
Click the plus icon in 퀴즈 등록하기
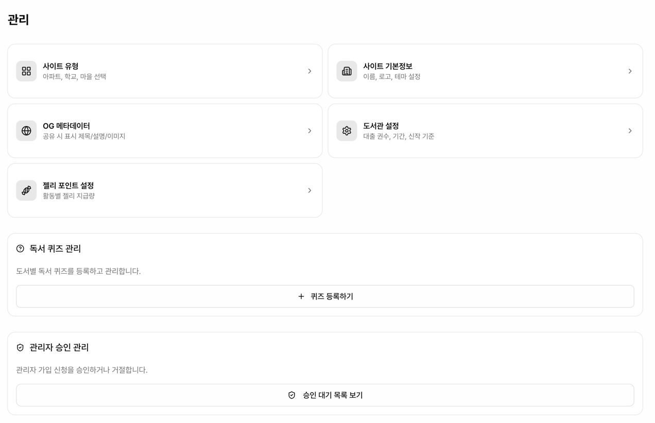coord(301,296)
